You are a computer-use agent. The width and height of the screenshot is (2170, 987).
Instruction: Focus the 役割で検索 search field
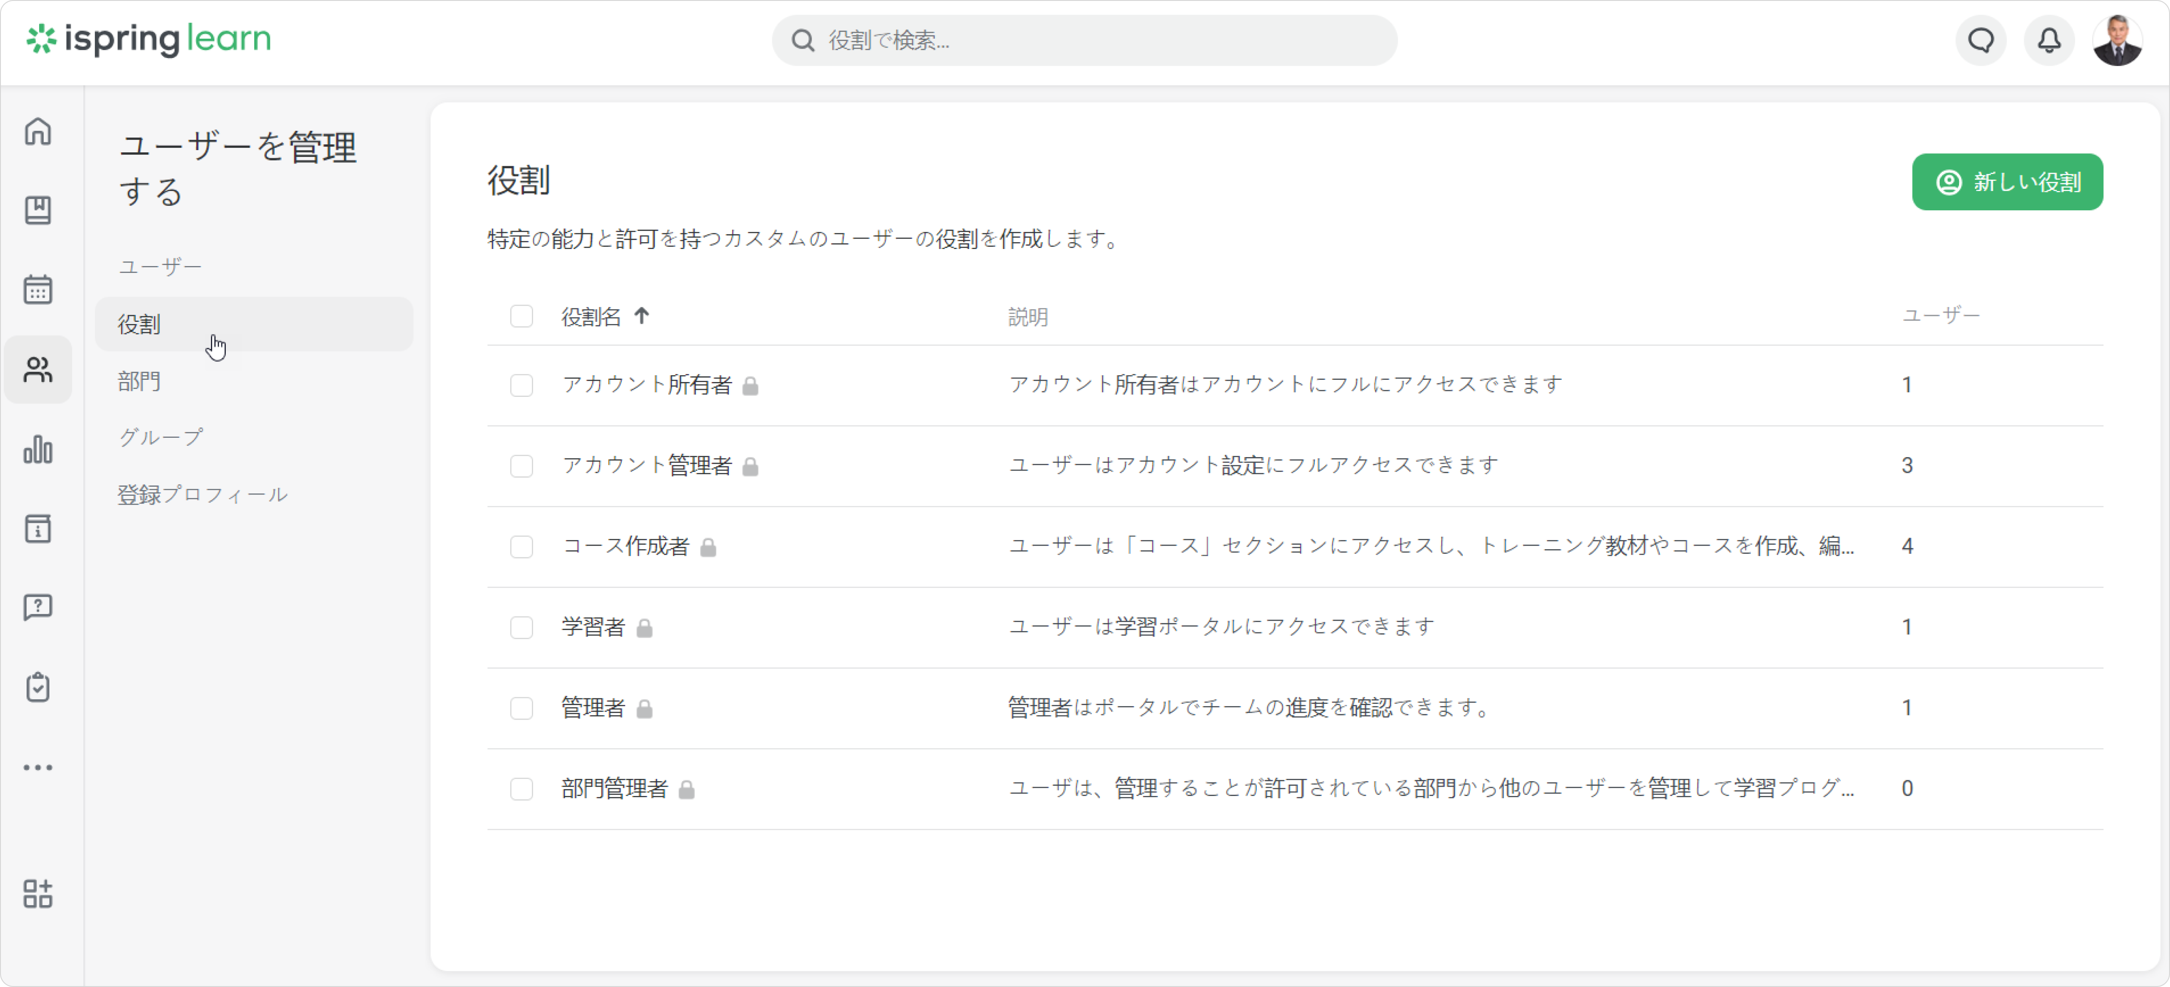pyautogui.click(x=1084, y=40)
